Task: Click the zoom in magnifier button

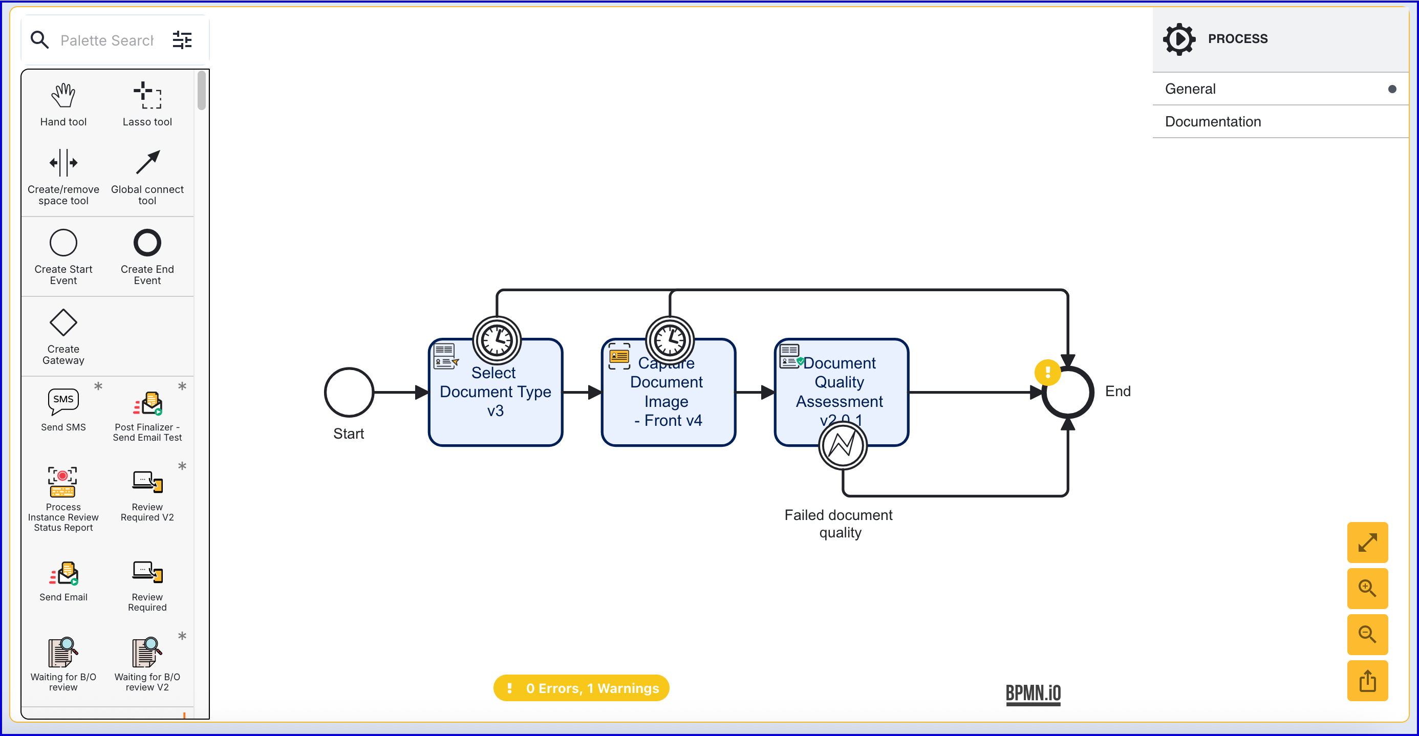Action: pyautogui.click(x=1367, y=589)
